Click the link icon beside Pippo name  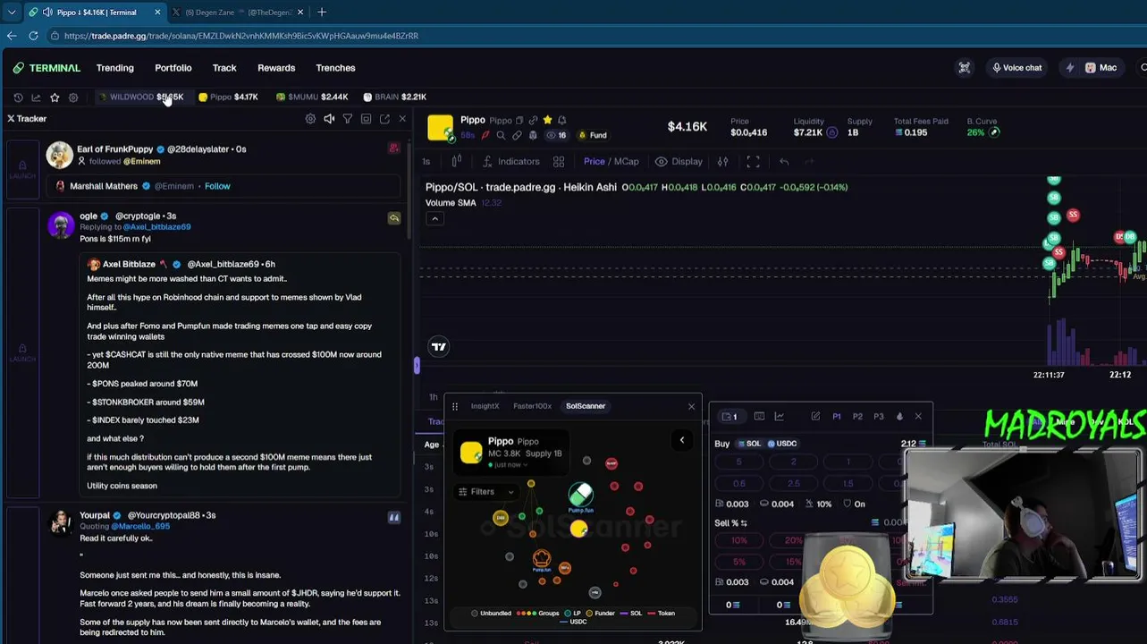tap(533, 121)
